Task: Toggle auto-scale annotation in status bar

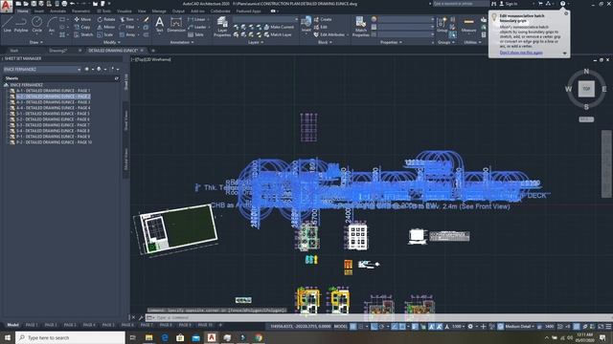Action: coord(439,327)
